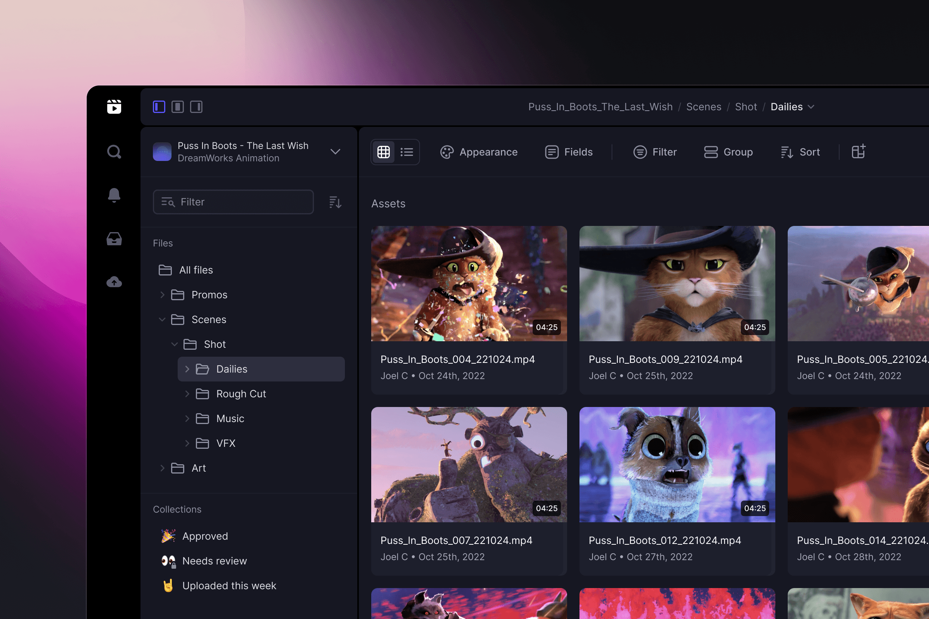The width and height of the screenshot is (929, 619).
Task: Click the add panel icon after Sort
Action: click(858, 152)
